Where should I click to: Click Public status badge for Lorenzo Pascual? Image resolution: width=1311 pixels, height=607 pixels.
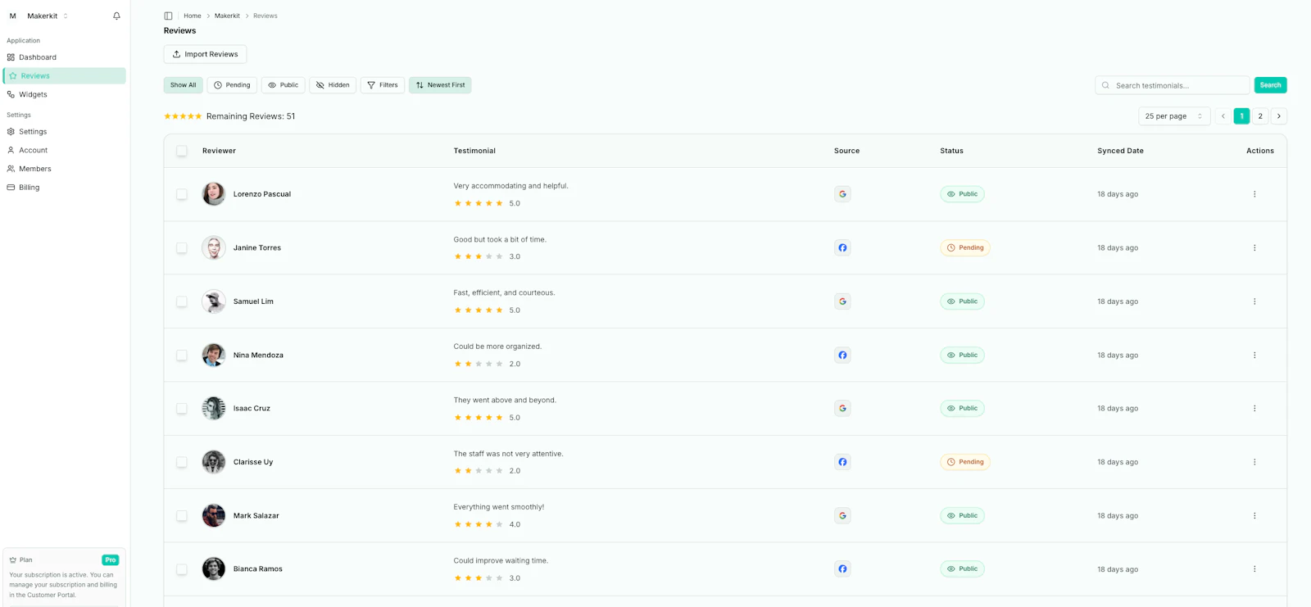pyautogui.click(x=963, y=194)
